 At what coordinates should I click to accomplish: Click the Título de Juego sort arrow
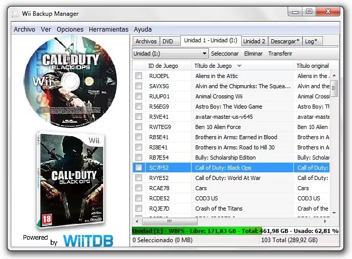239,66
